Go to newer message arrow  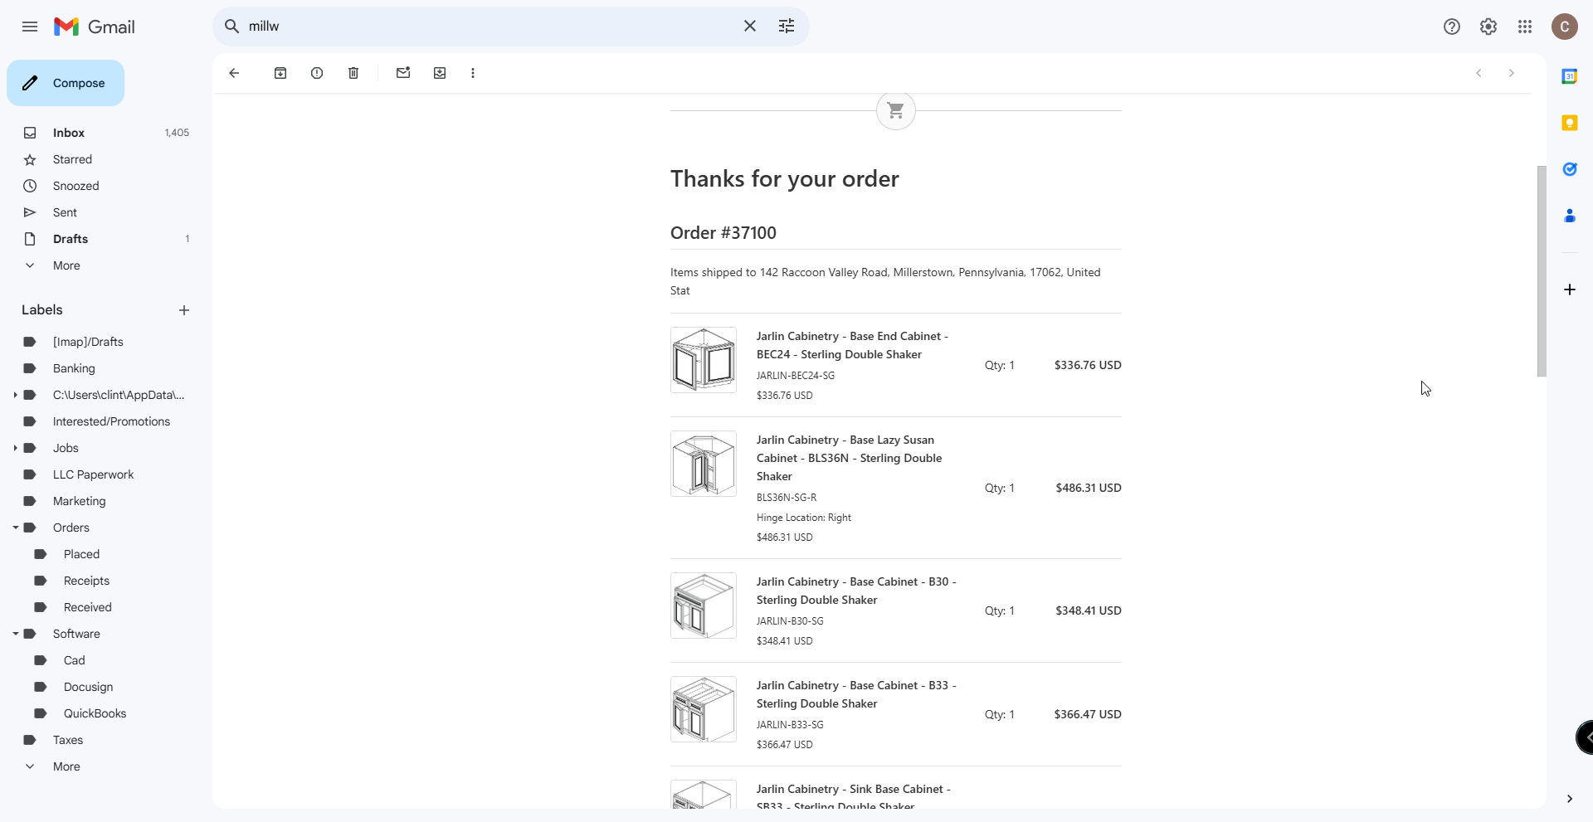1479,73
